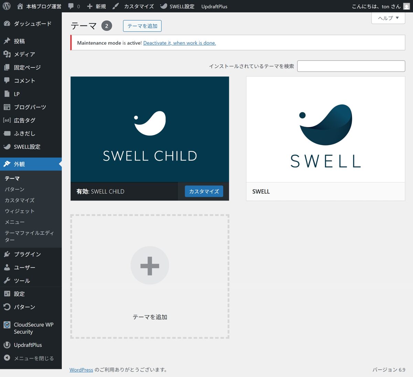The height and width of the screenshot is (377, 413).
Task: Click the CloudSecure WP Security shield icon
Action: pyautogui.click(x=7, y=325)
